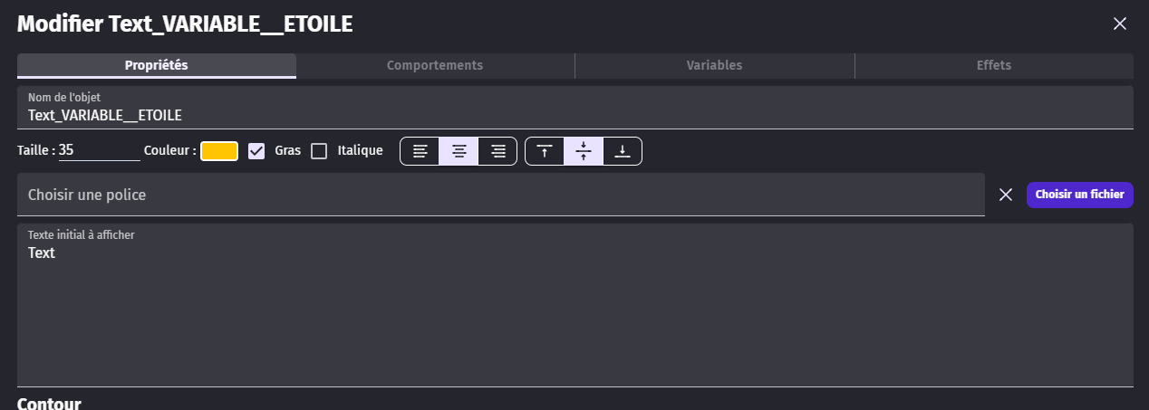Select center horizontal text alignment
Viewport: 1149px width, 410px height.
(459, 151)
